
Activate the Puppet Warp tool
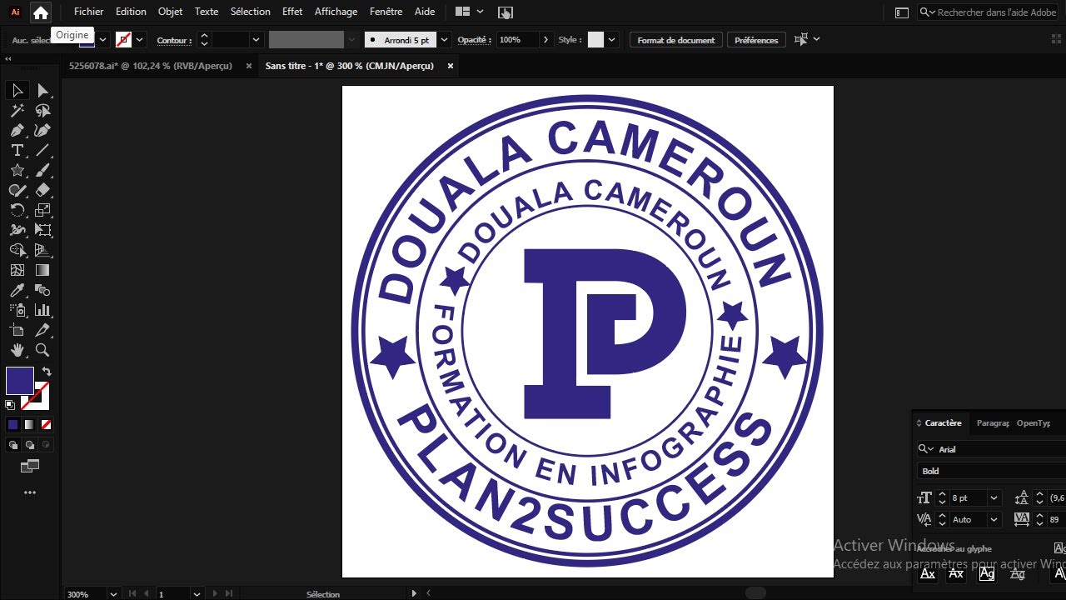[17, 230]
